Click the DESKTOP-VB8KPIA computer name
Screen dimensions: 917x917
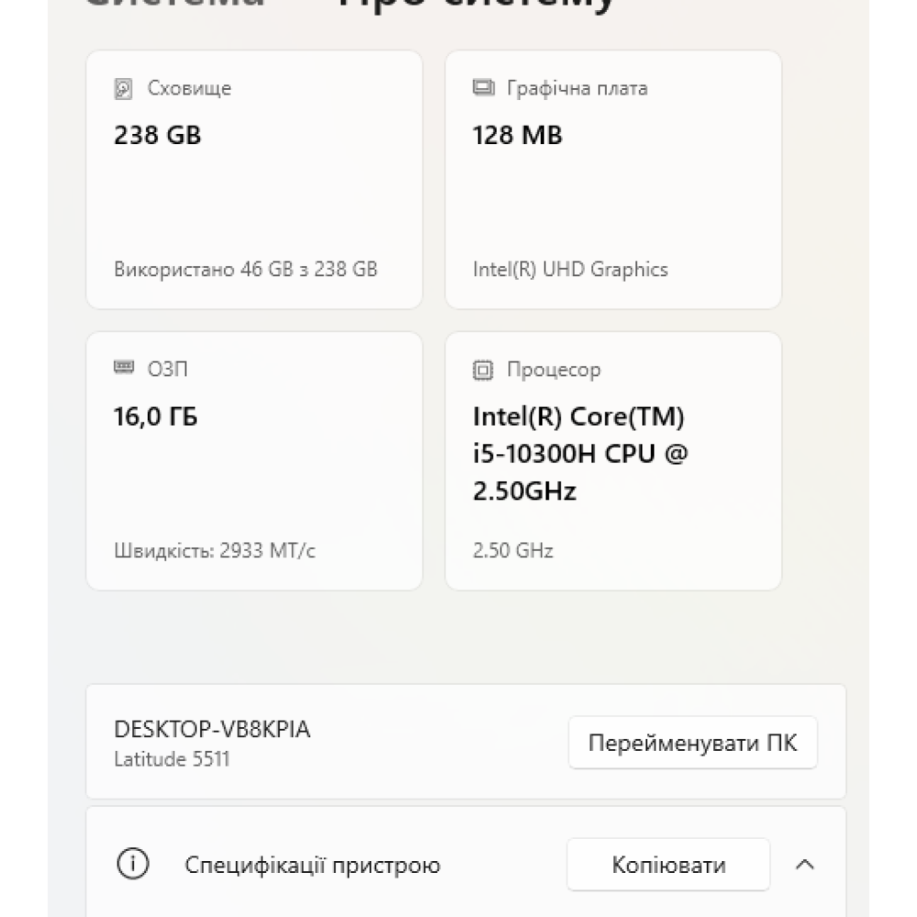pos(212,729)
